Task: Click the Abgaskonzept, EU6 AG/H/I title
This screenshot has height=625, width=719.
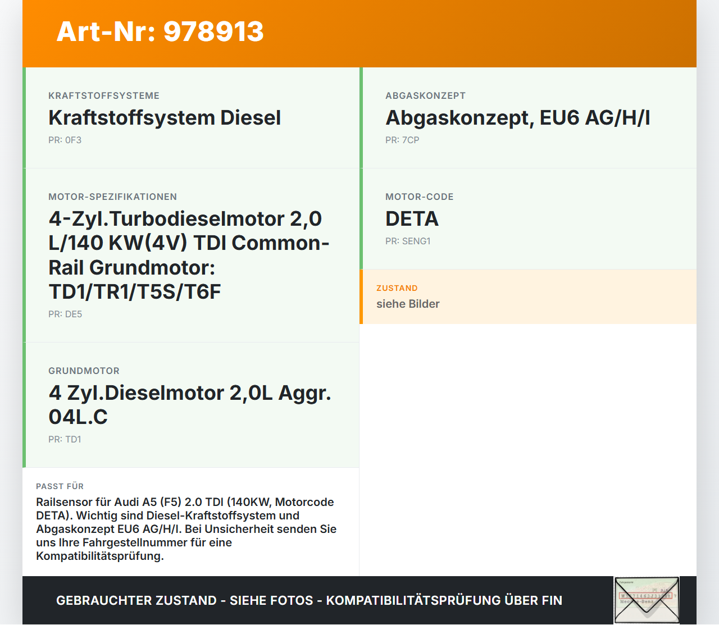Action: point(517,118)
